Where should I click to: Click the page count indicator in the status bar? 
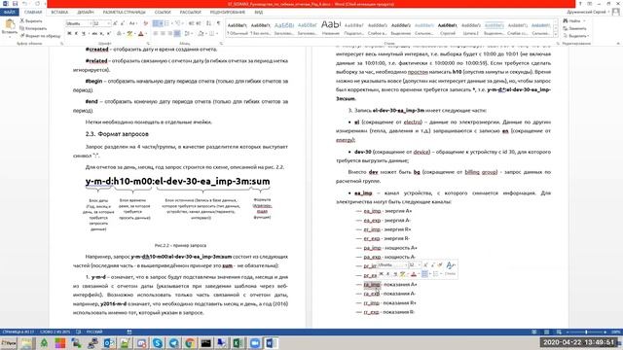pyautogui.click(x=18, y=332)
